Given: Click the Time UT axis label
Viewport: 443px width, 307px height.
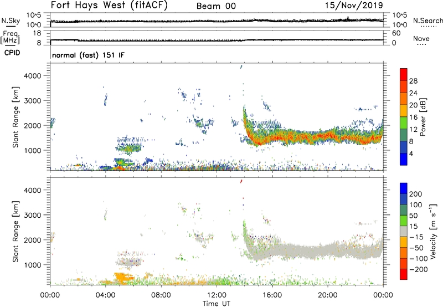Looking at the screenshot, I should [217, 304].
